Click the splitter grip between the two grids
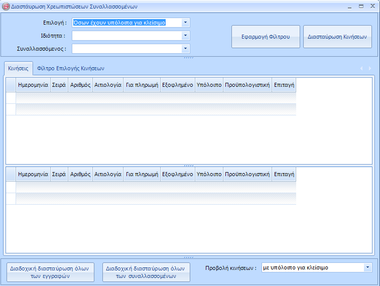The width and height of the screenshot is (380, 286). (189, 165)
